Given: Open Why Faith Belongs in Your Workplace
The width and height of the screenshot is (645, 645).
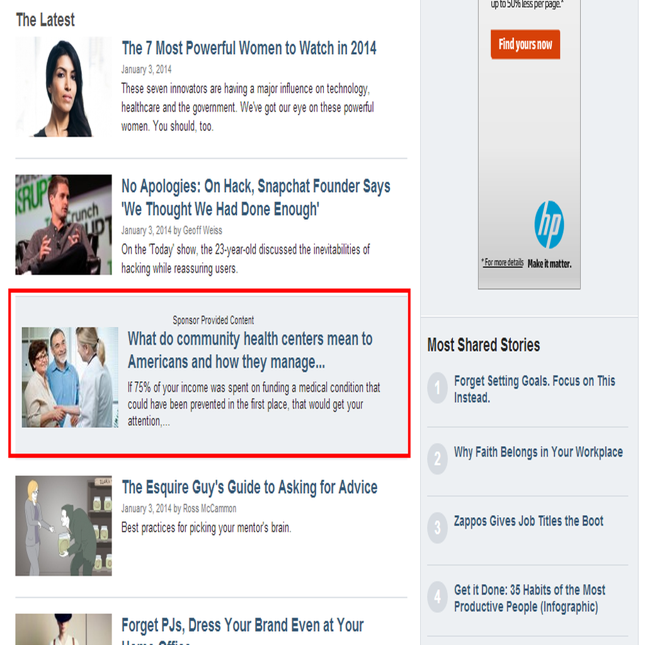Looking at the screenshot, I should pyautogui.click(x=538, y=452).
